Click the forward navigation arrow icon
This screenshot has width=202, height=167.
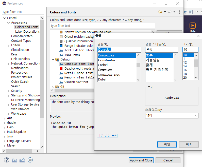pyautogui.click(x=170, y=12)
